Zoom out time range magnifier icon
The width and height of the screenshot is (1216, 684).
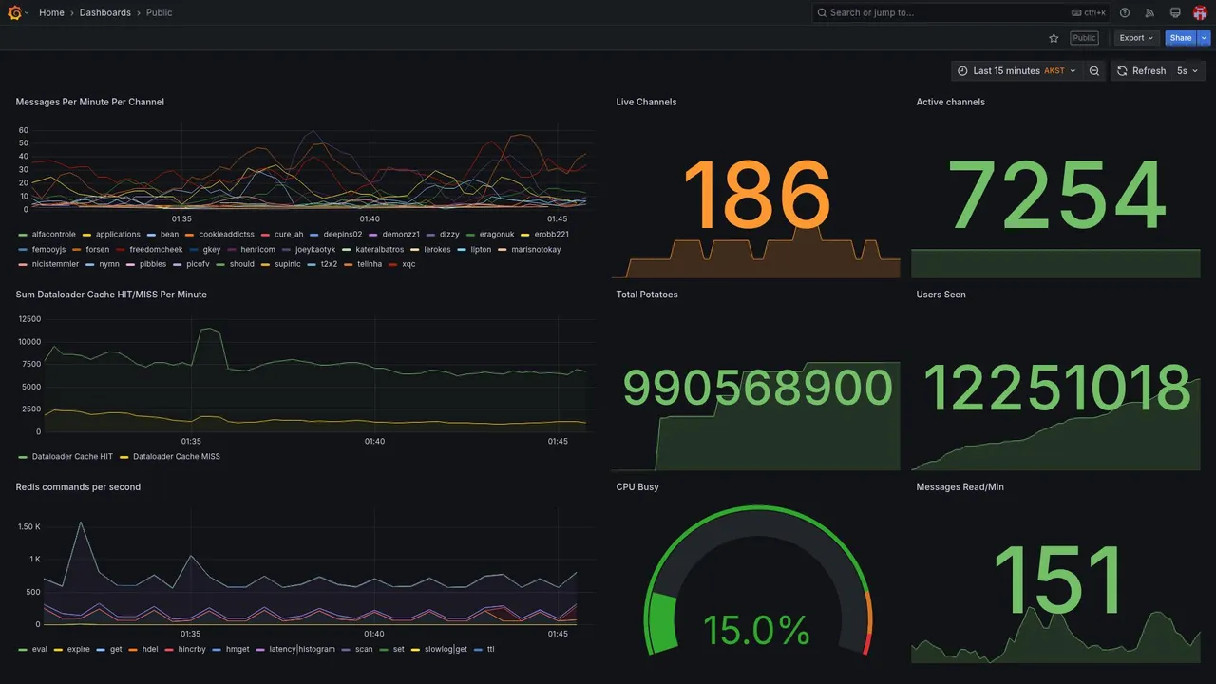point(1094,71)
